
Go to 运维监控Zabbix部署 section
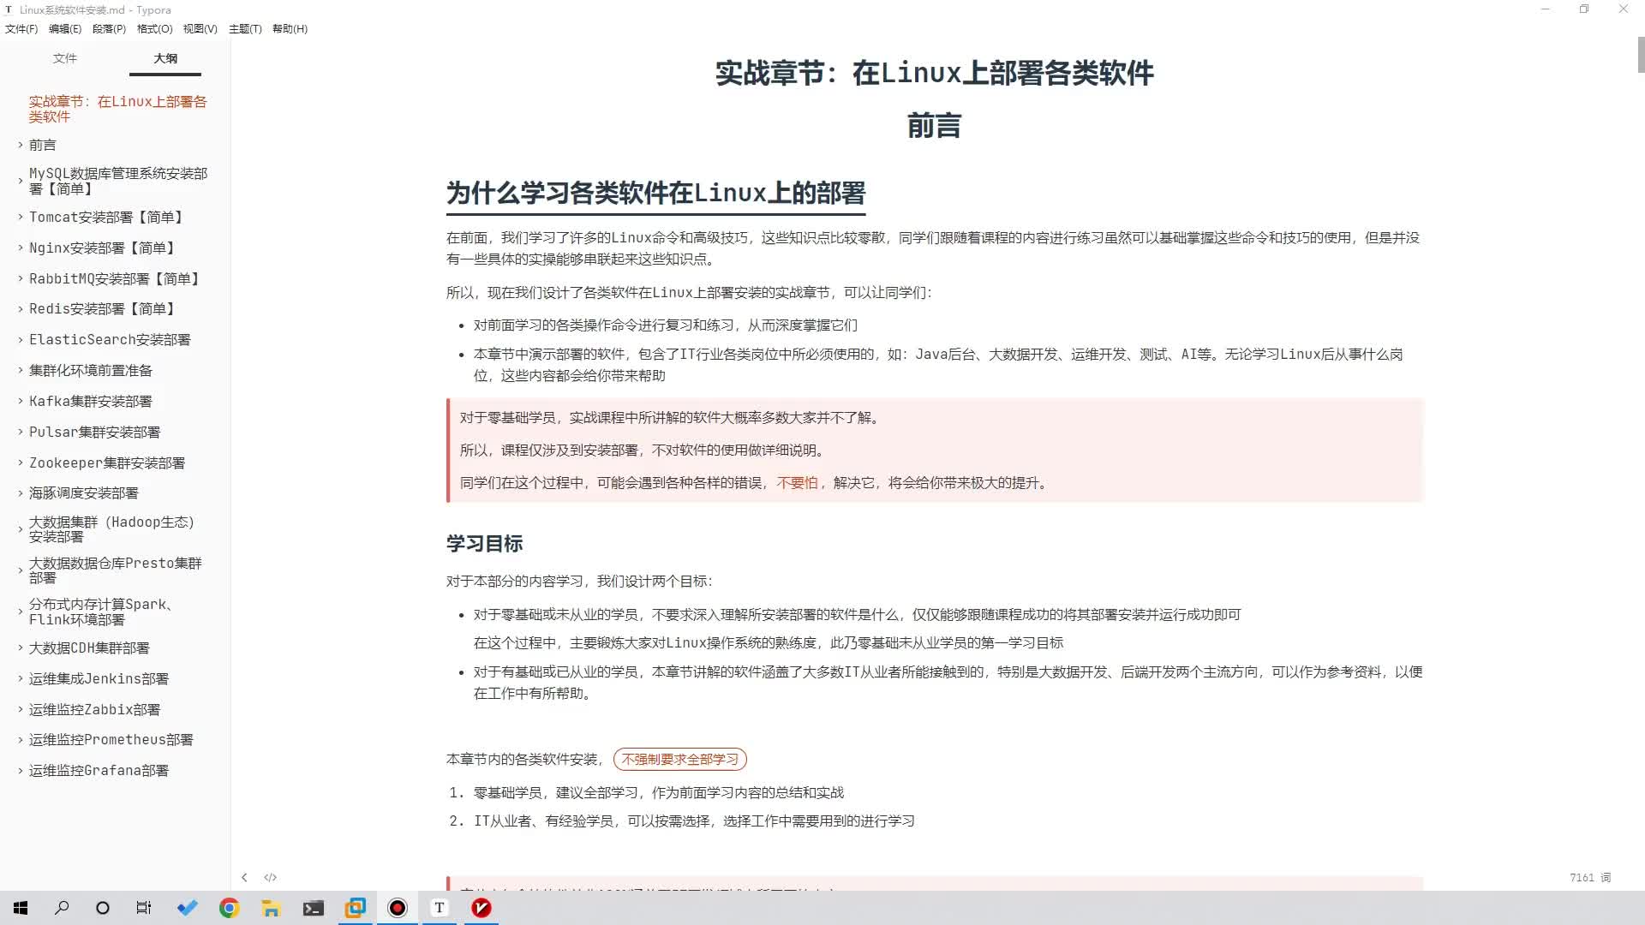(x=94, y=710)
